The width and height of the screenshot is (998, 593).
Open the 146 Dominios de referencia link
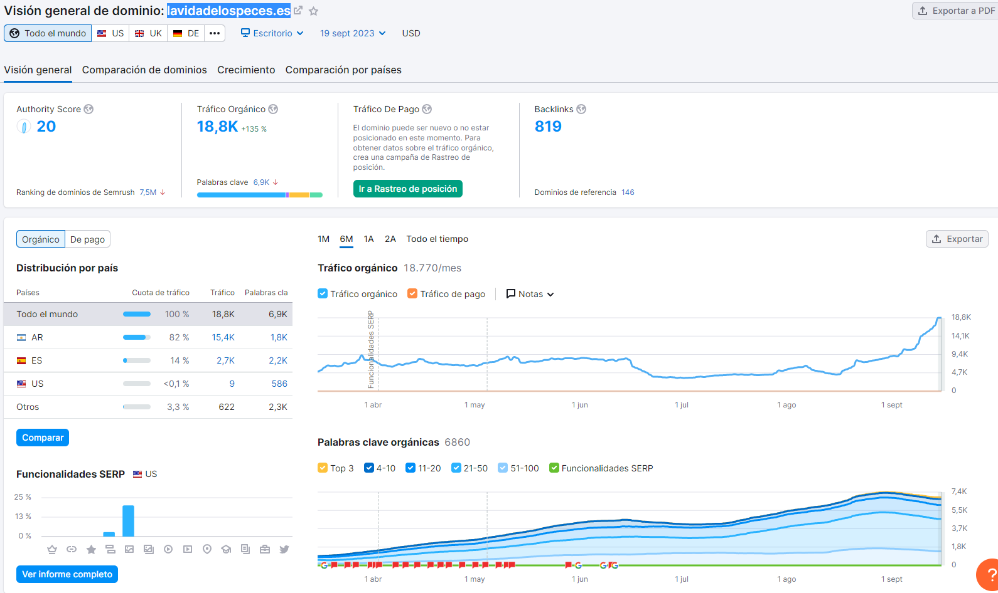coord(628,192)
